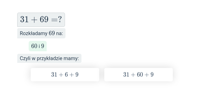Select the green "60 i 9" box
Viewport: 203px width, 101px height.
(x=38, y=46)
